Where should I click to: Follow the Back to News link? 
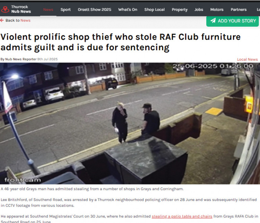click(15, 20)
